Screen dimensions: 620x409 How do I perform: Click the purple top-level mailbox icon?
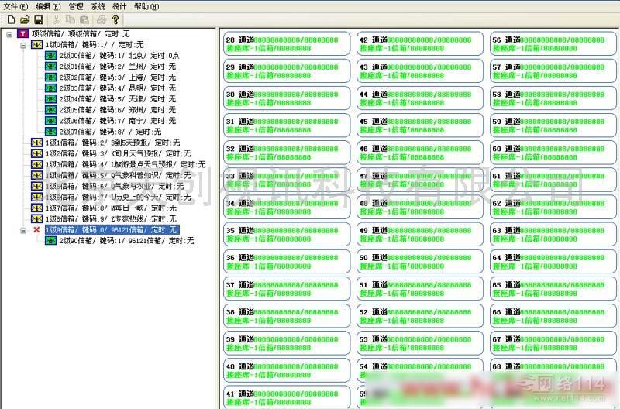[x=22, y=34]
